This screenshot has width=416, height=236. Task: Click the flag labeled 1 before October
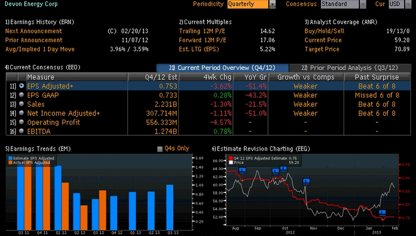[276, 171]
